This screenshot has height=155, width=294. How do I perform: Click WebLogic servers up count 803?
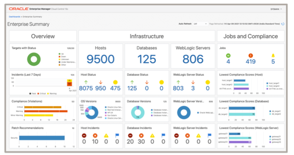(178, 88)
